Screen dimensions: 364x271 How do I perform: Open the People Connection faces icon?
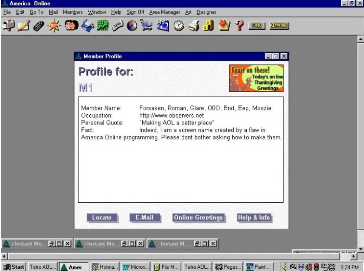[x=71, y=25]
